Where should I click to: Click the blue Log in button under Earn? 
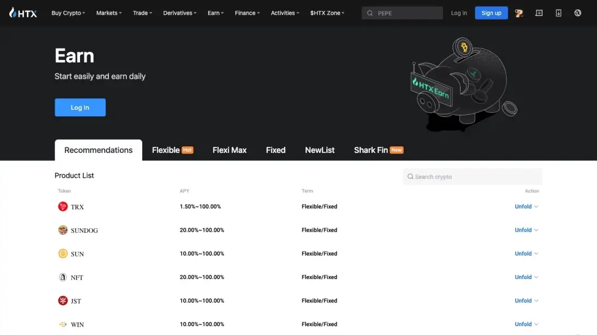pos(80,107)
